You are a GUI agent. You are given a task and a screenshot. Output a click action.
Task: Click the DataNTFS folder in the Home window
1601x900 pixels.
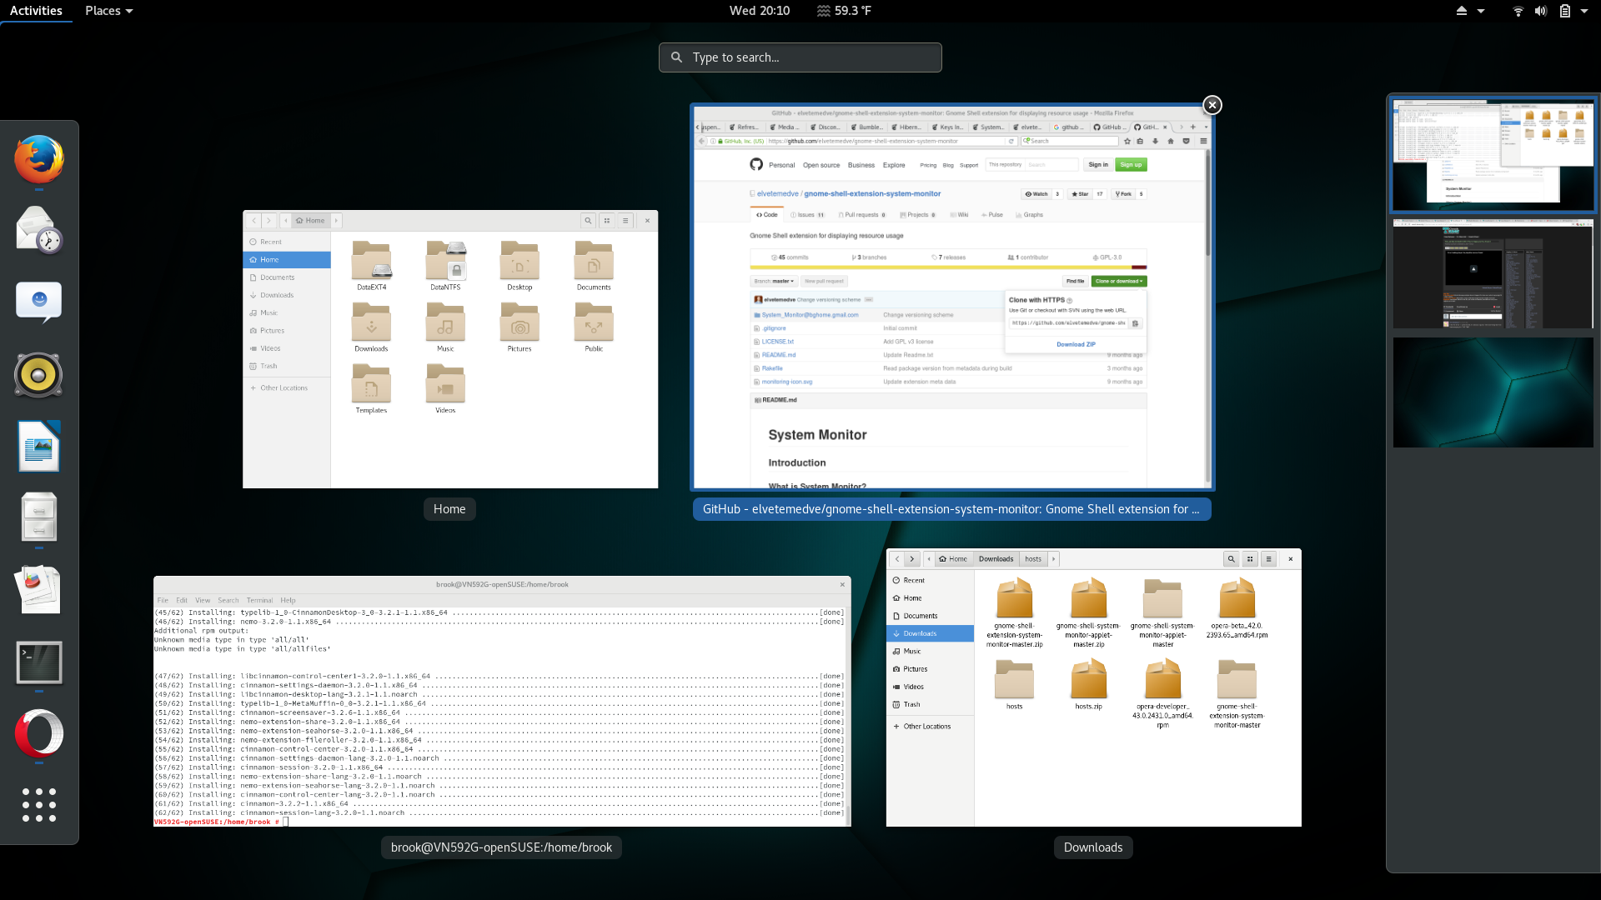[x=445, y=265]
